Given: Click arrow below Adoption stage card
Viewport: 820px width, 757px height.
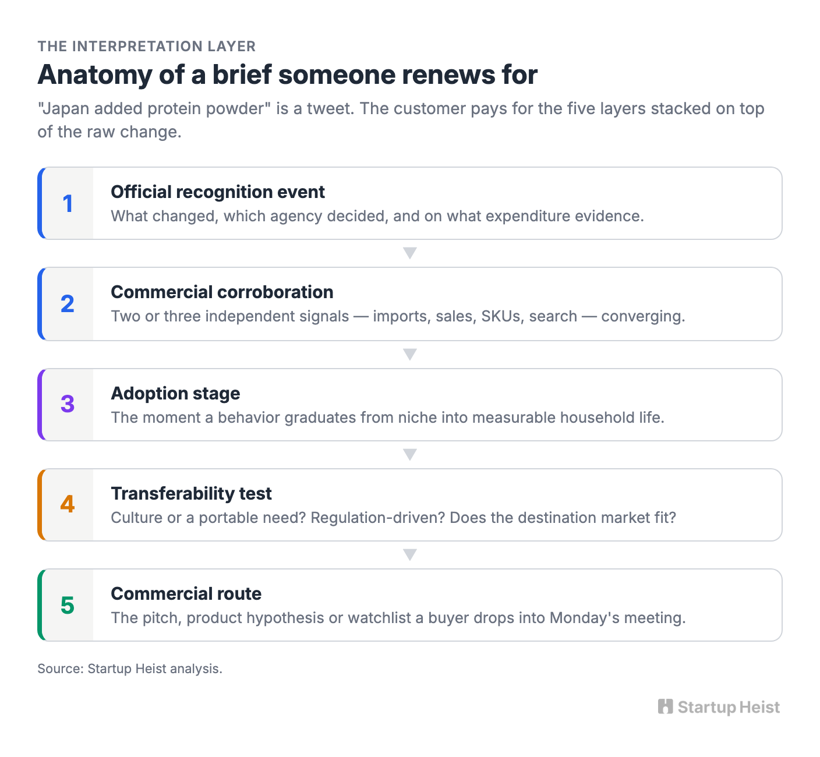Looking at the screenshot, I should click(410, 454).
